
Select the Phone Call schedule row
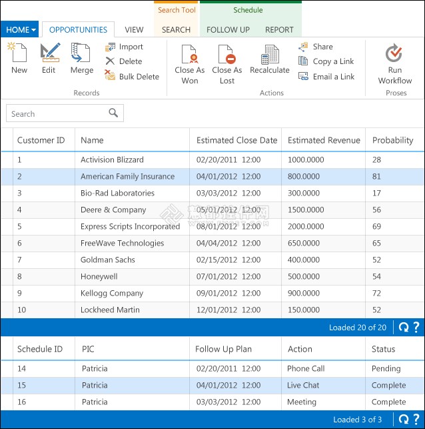coord(212,368)
